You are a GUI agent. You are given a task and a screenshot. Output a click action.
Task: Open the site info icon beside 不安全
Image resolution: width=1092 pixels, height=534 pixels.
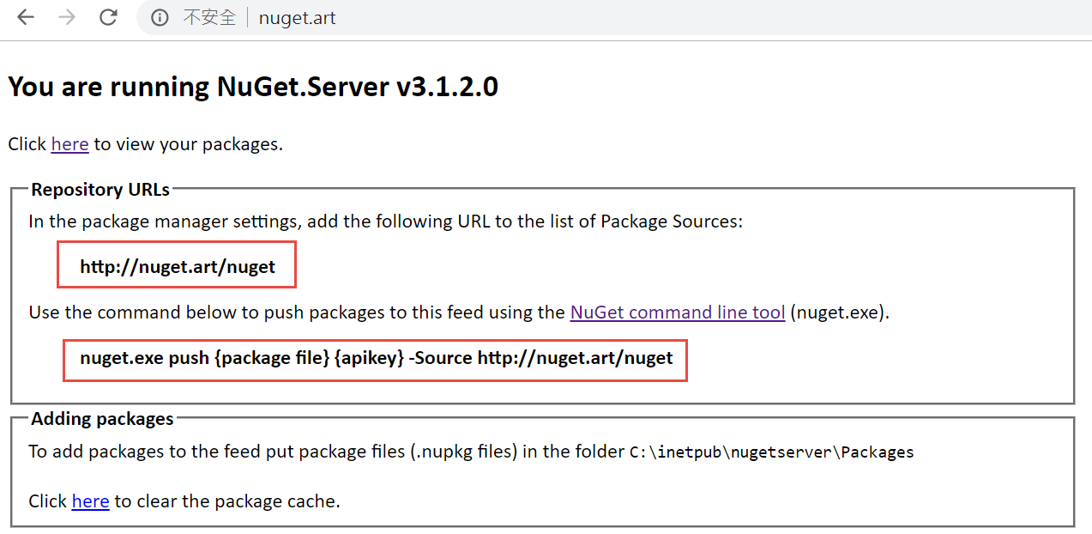[x=160, y=18]
